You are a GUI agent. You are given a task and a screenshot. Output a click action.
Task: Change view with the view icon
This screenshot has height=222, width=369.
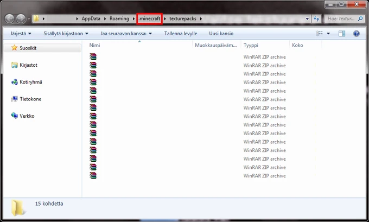[320, 34]
